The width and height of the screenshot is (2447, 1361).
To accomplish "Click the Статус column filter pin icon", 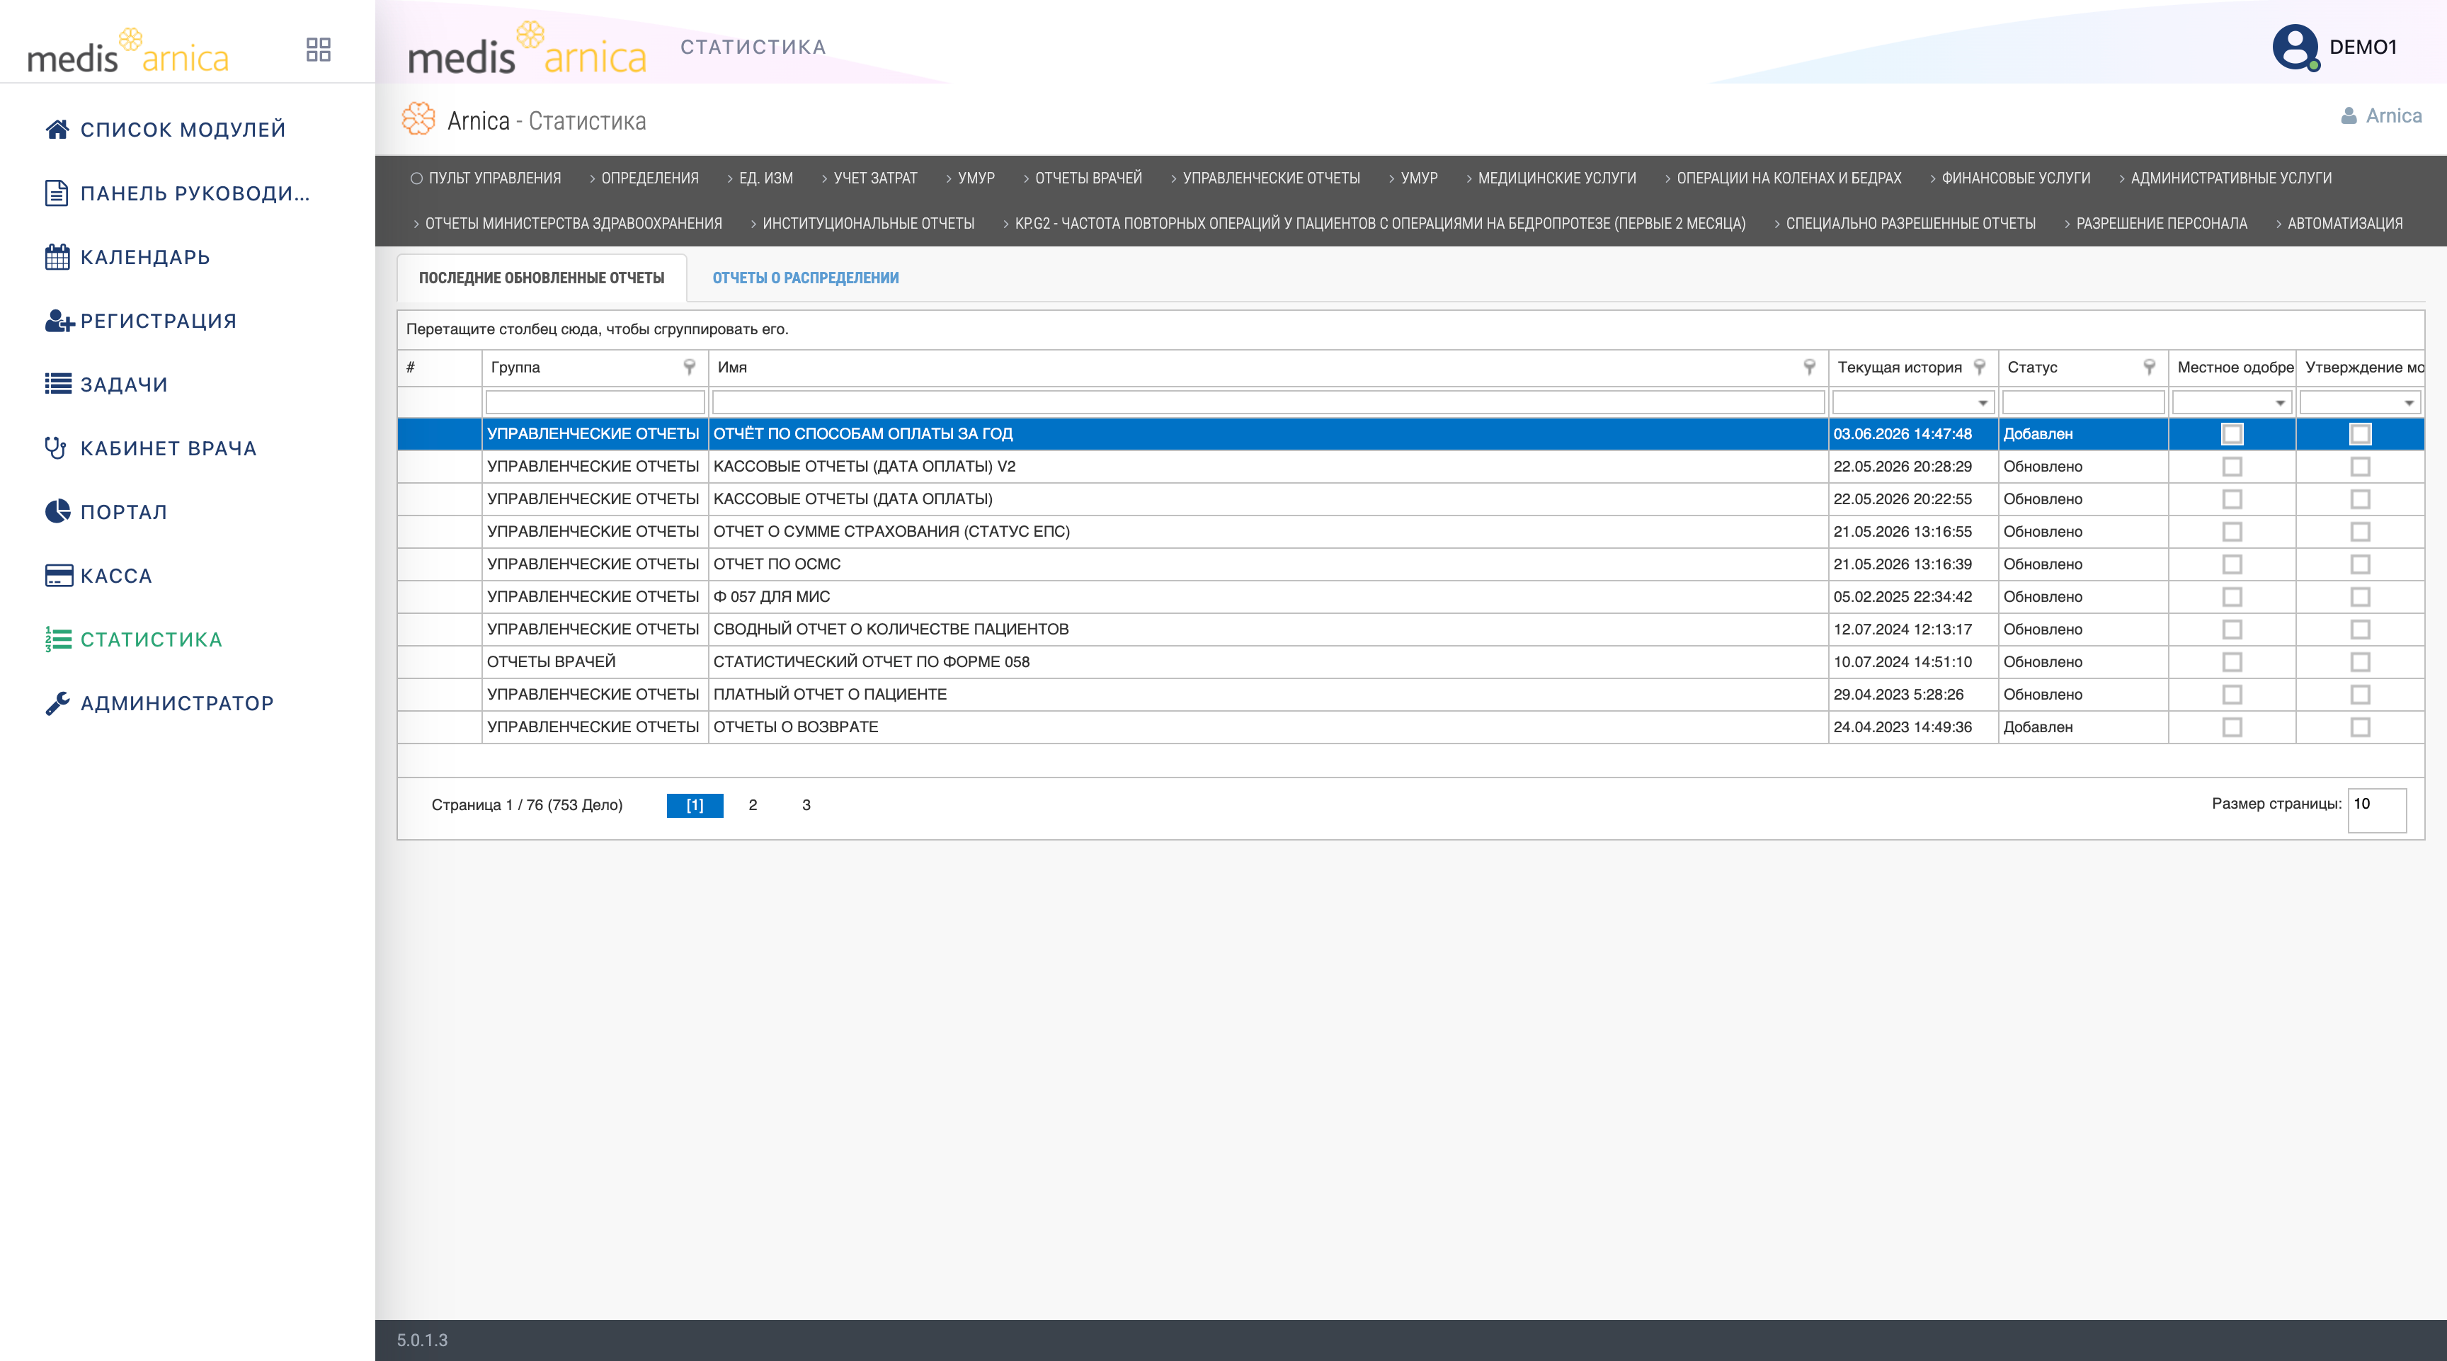I will (x=2149, y=367).
